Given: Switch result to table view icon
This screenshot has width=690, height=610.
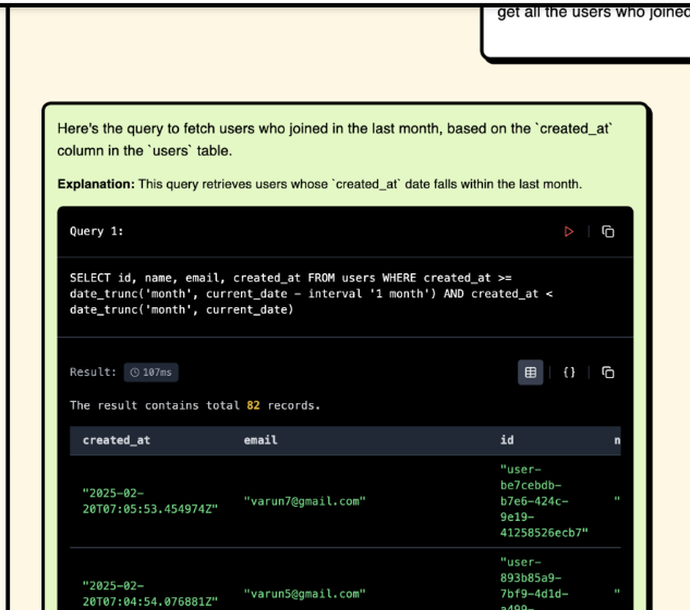Looking at the screenshot, I should (x=530, y=373).
